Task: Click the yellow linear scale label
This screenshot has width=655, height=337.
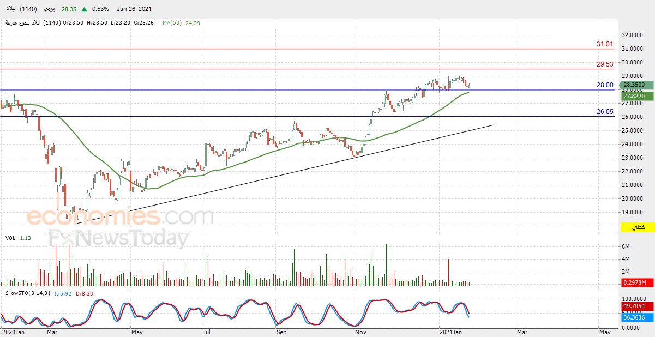Action: tap(638, 227)
